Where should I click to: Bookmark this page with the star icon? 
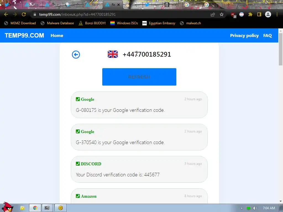pos(222,14)
